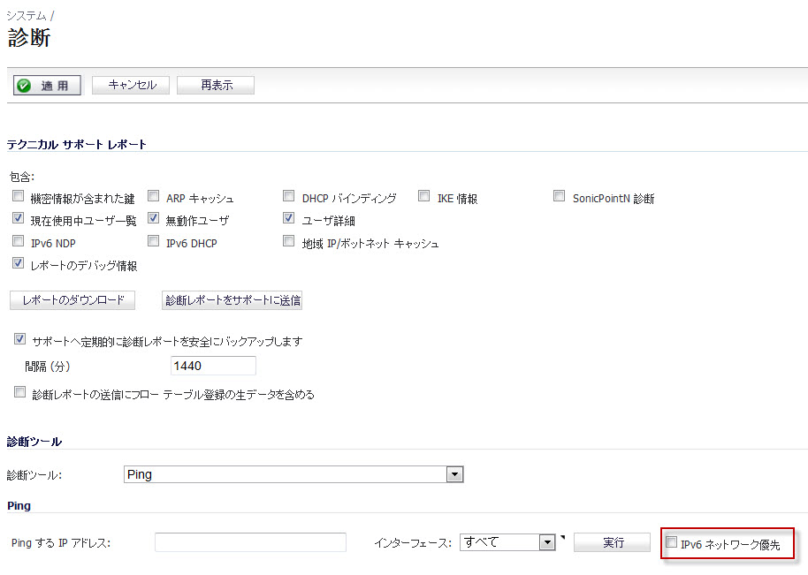The image size is (808, 575).
Task: Uncheck ユーザ詳細 checkbox
Action: 288,218
